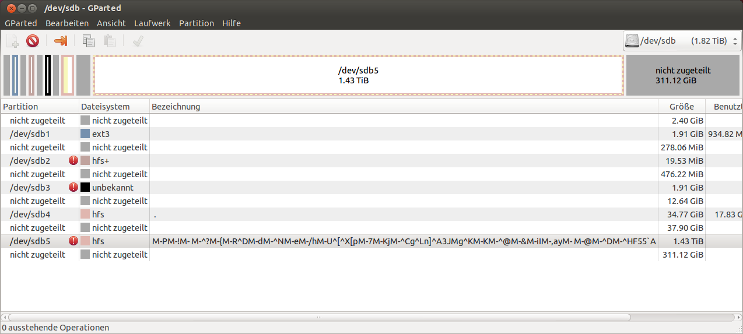This screenshot has width=743, height=334.
Task: Sort by the Größe column header
Action: (x=682, y=107)
